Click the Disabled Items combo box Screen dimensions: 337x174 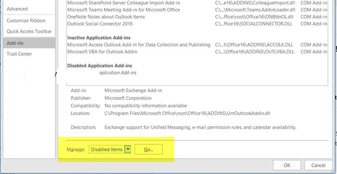(x=110, y=149)
